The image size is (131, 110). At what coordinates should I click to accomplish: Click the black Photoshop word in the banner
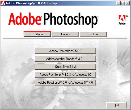pyautogui.click(x=71, y=20)
